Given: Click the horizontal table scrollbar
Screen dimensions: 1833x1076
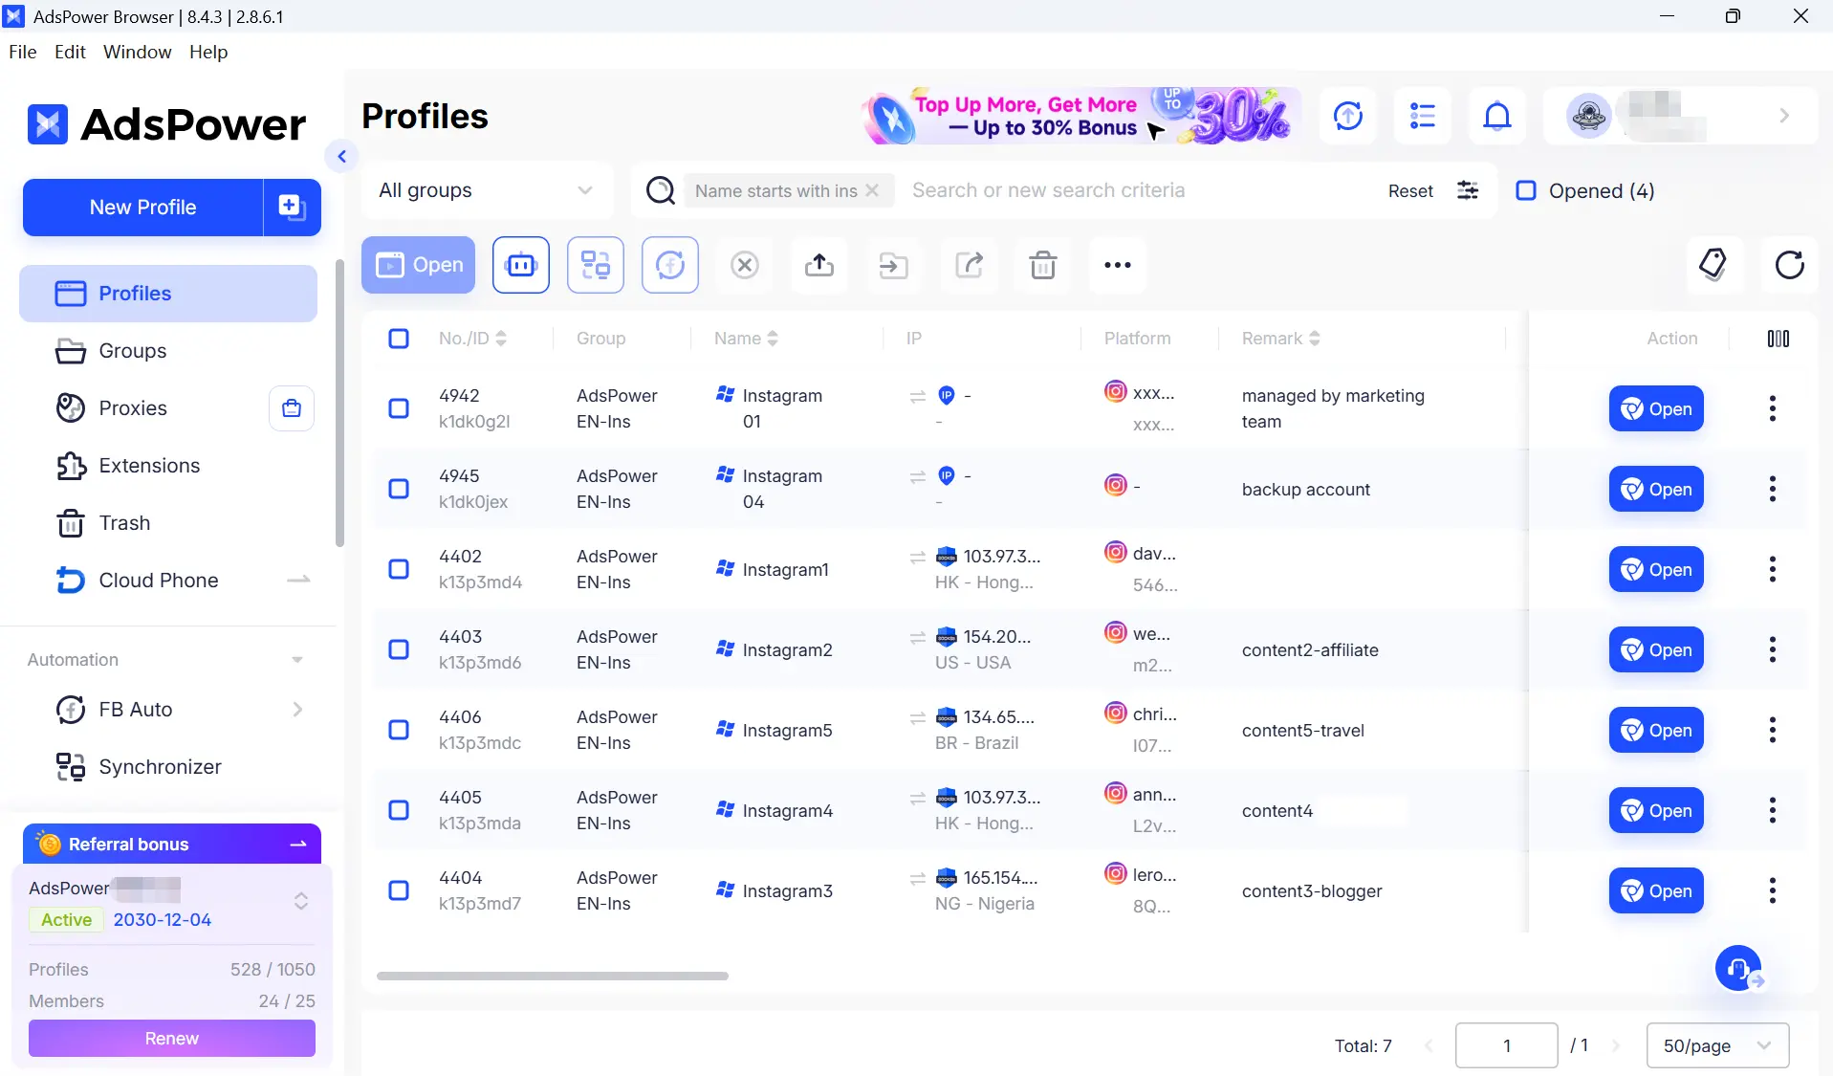Looking at the screenshot, I should [x=553, y=976].
